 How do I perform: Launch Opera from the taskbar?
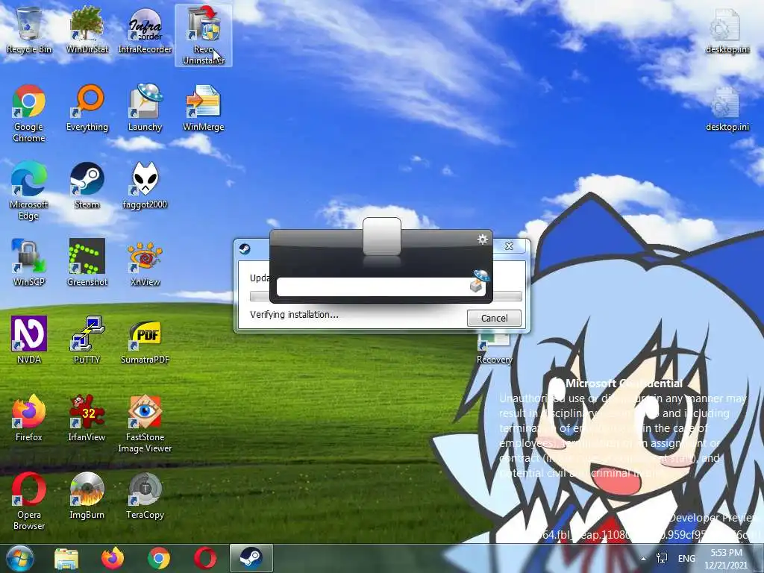(205, 558)
